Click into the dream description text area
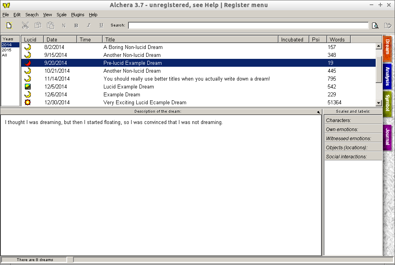 pyautogui.click(x=161, y=185)
